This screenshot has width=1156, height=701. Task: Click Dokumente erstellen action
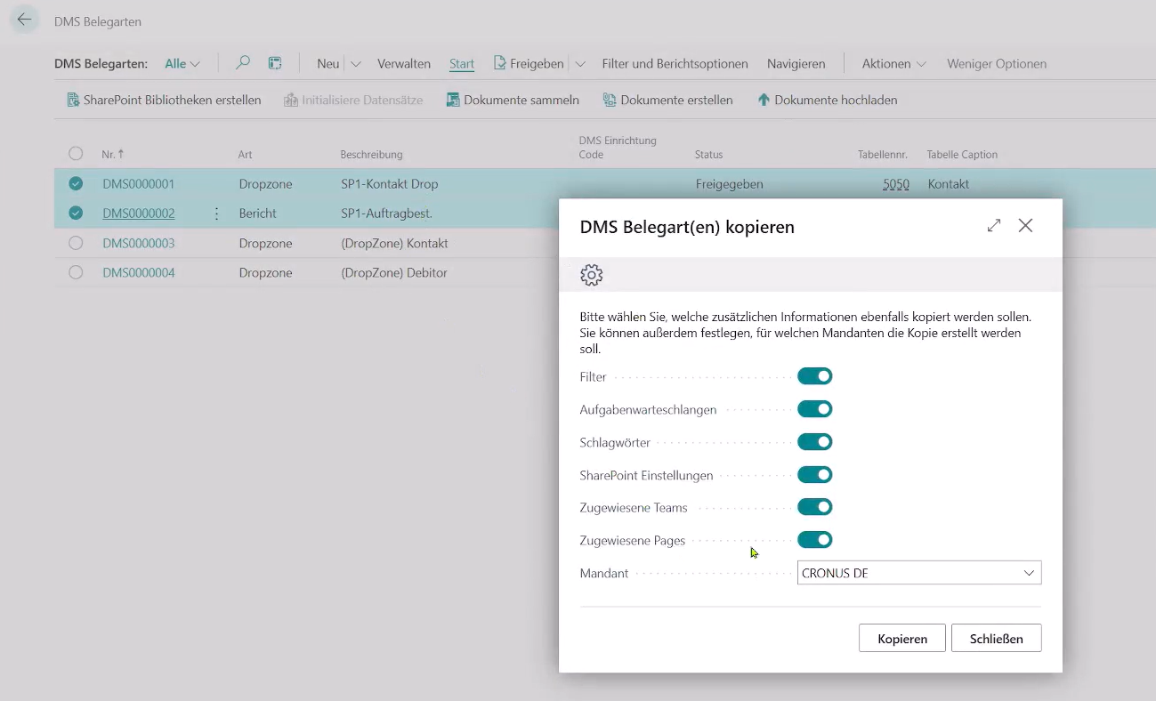667,100
